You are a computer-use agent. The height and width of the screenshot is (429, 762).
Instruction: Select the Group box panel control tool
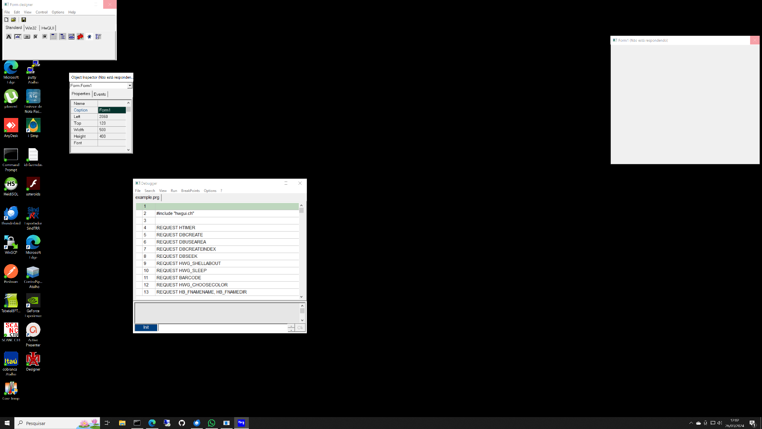click(54, 37)
